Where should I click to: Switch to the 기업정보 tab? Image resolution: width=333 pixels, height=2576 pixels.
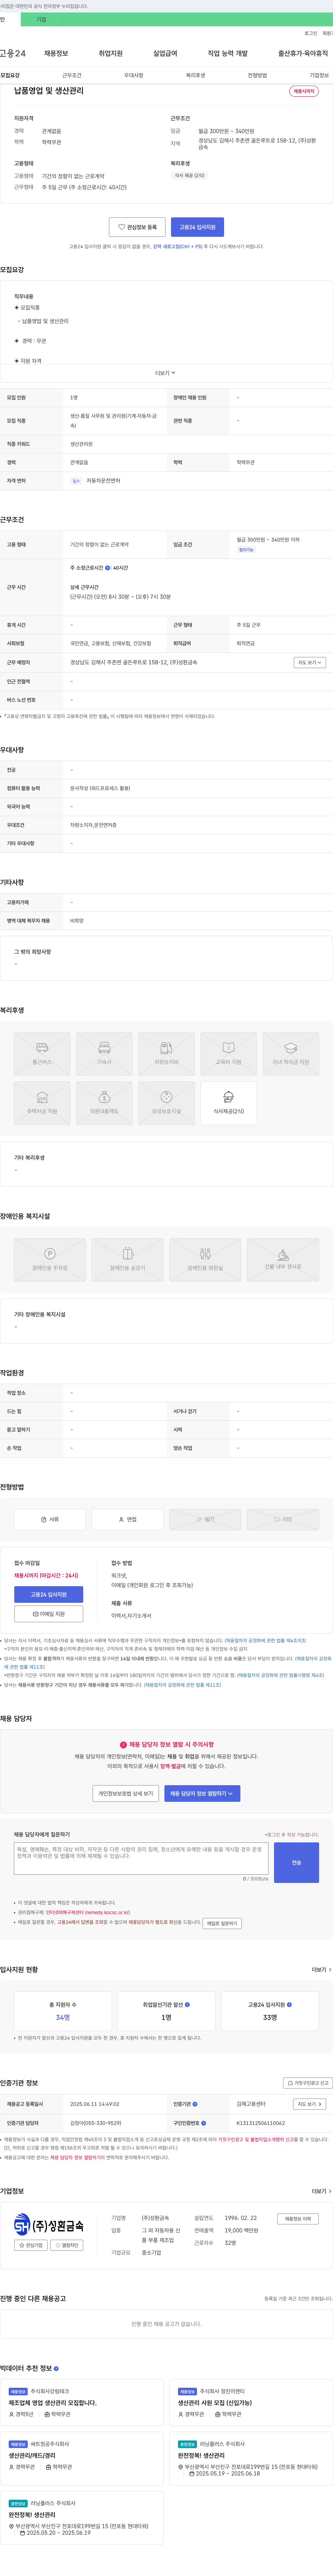point(319,75)
